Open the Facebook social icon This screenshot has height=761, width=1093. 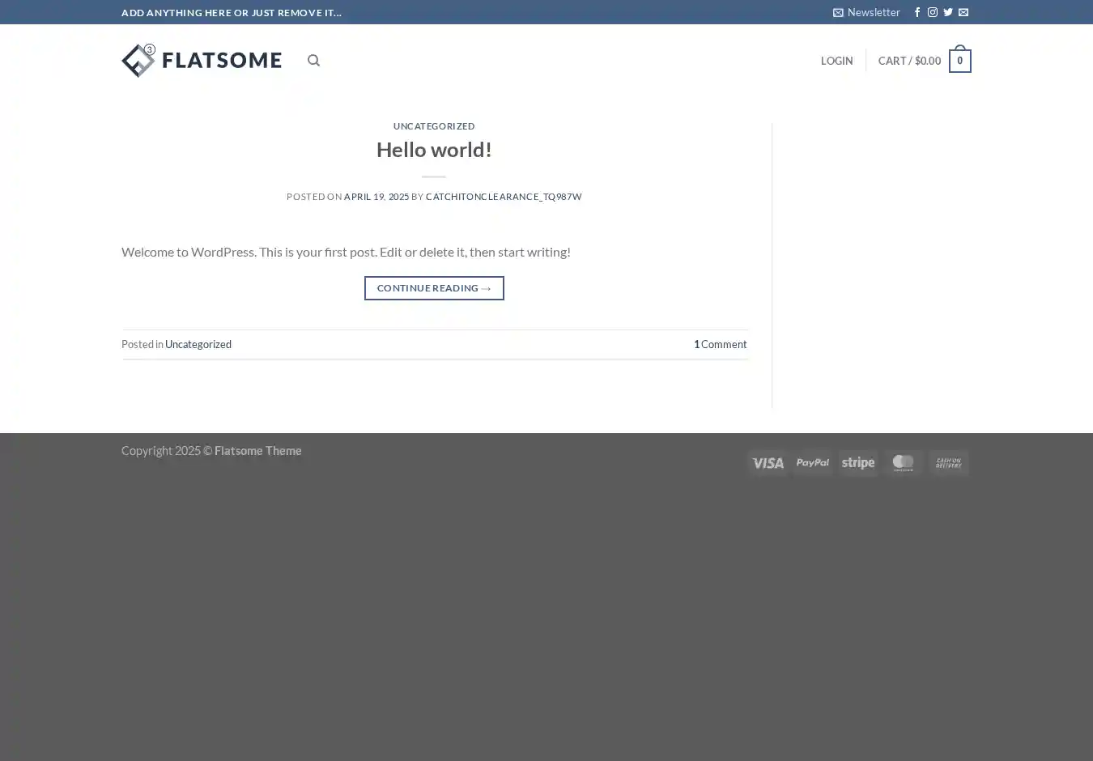coord(917,12)
